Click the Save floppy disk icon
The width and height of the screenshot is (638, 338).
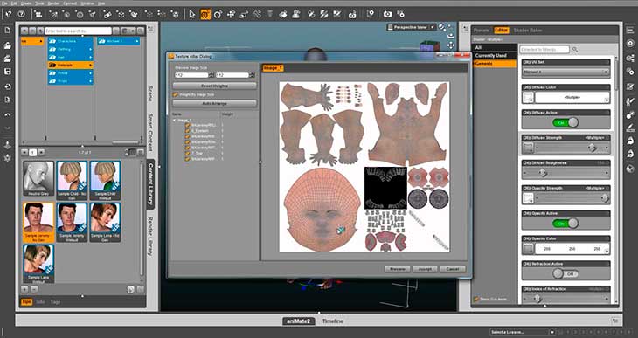[x=7, y=72]
